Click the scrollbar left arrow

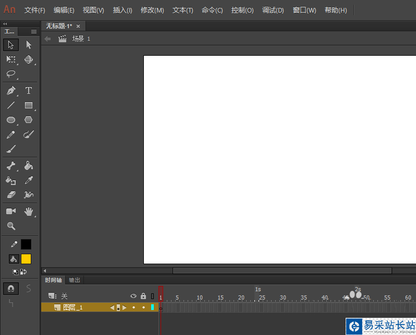[45, 271]
